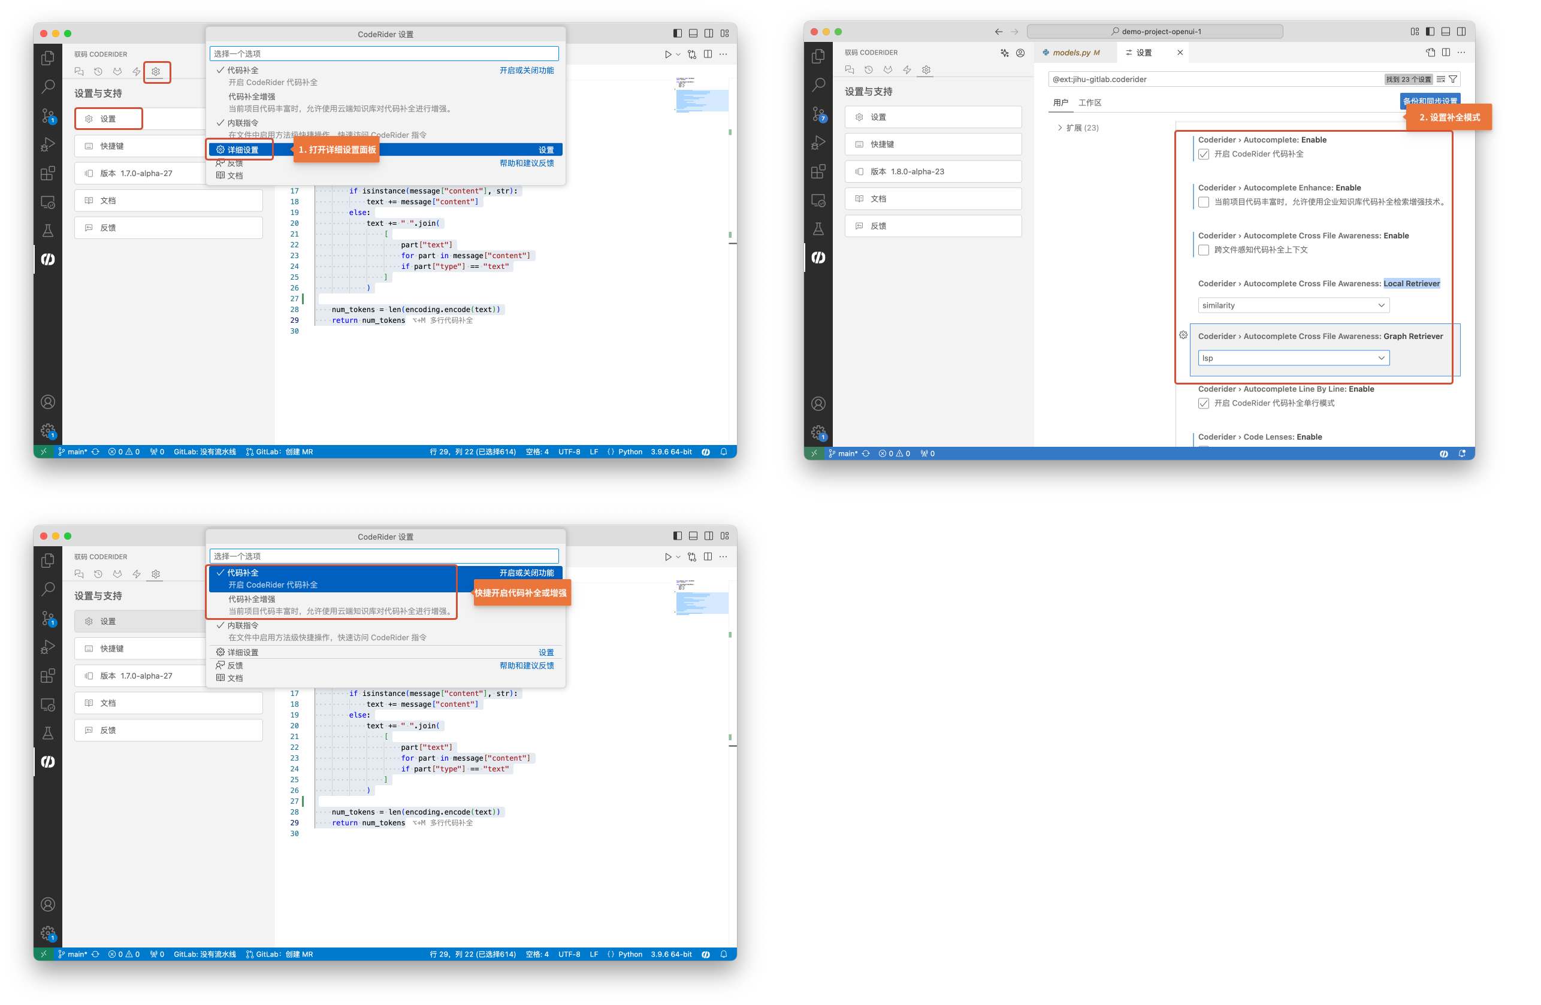Click settings gear highlighted in upper-left CodeRider toolbar
Viewport: 1541px width, 1005px height.
pyautogui.click(x=156, y=72)
